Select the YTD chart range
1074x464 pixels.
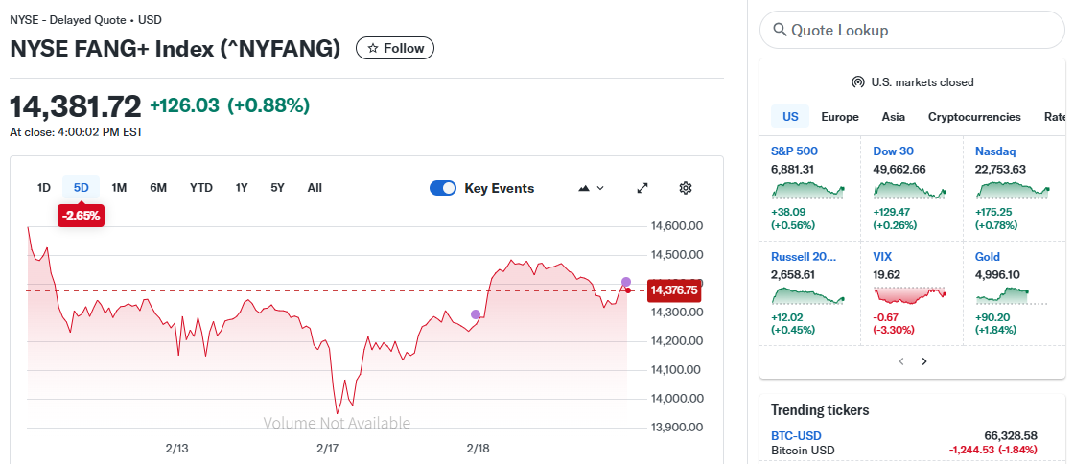pos(200,188)
